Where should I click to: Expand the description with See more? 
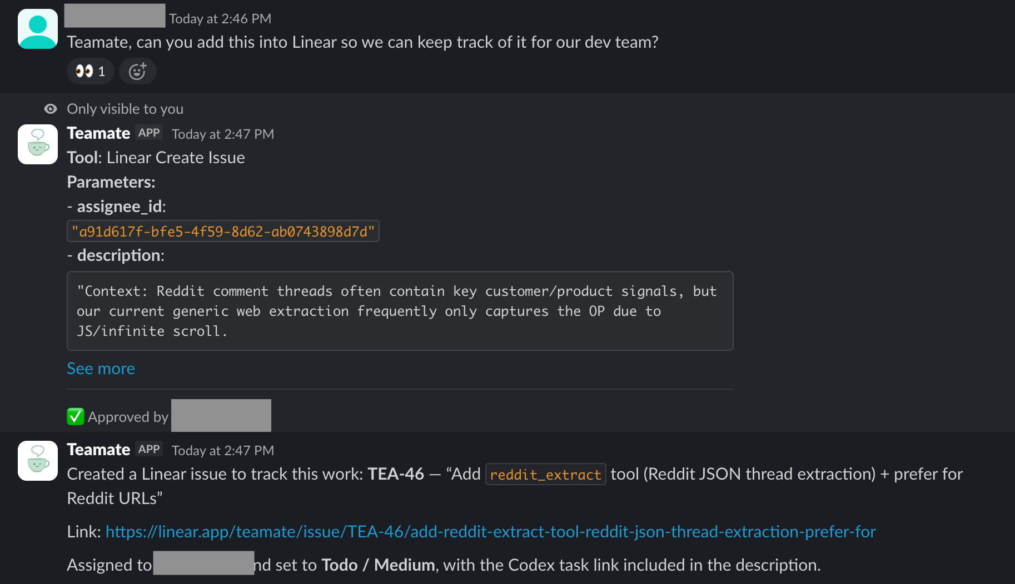coord(101,368)
